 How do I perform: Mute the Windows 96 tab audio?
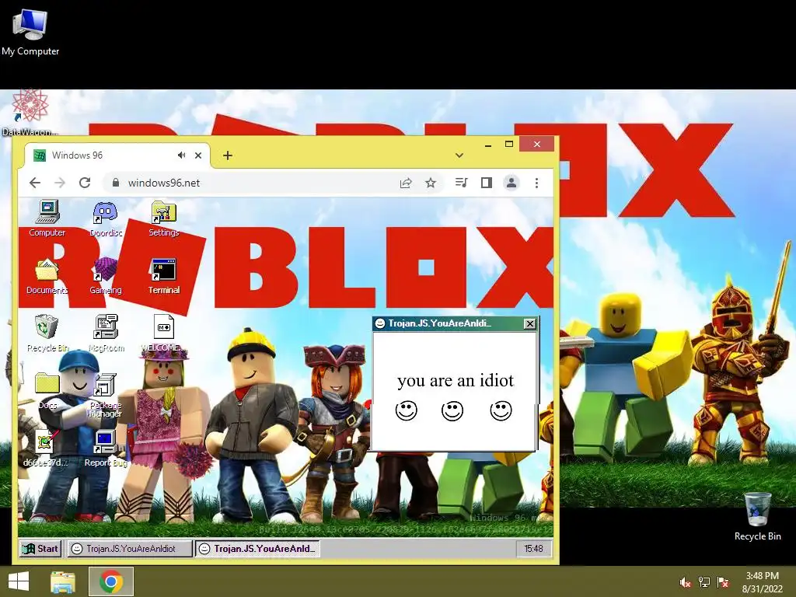tap(181, 155)
